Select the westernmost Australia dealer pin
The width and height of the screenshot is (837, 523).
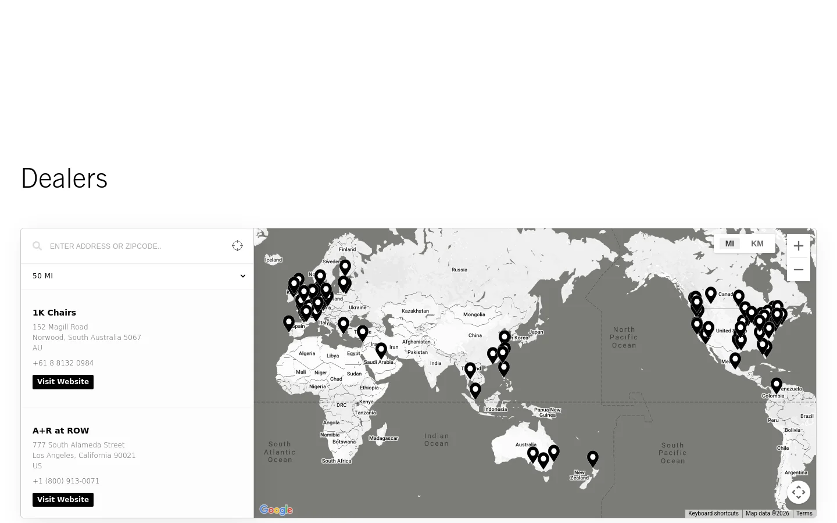[533, 455]
